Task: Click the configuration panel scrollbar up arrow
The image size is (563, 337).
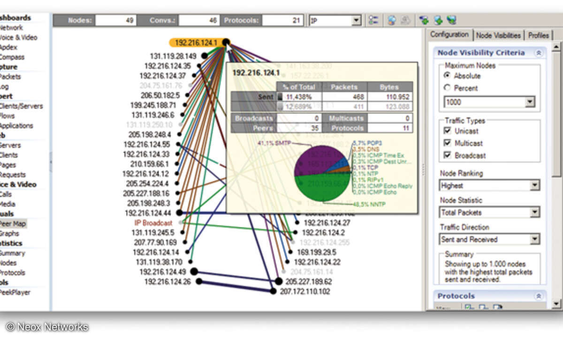Action: click(556, 47)
